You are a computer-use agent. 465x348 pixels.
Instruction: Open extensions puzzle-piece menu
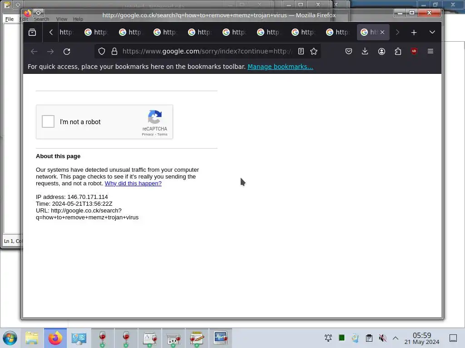pos(398,52)
